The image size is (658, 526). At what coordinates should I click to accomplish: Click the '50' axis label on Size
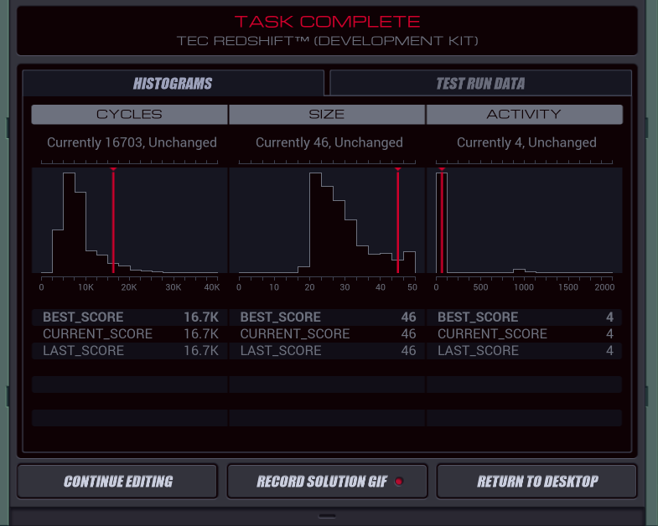pyautogui.click(x=412, y=287)
